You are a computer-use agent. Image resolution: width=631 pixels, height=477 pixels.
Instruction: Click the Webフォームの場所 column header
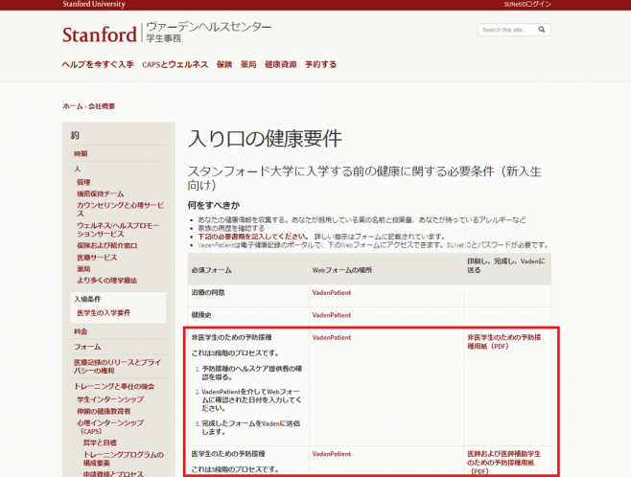click(x=342, y=270)
